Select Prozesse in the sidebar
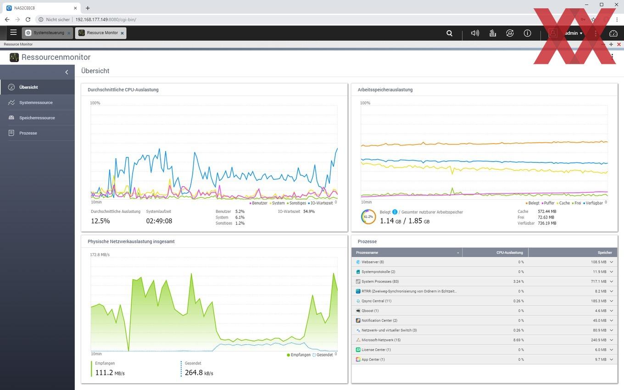 pos(37,133)
